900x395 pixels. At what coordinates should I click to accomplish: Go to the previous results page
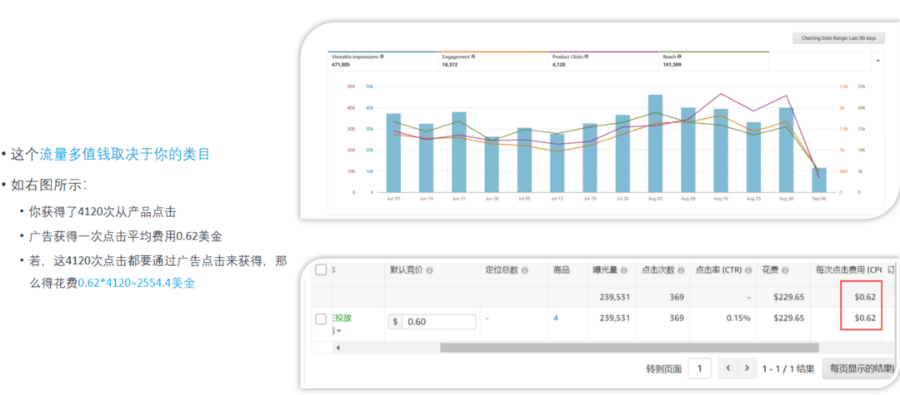click(x=727, y=368)
